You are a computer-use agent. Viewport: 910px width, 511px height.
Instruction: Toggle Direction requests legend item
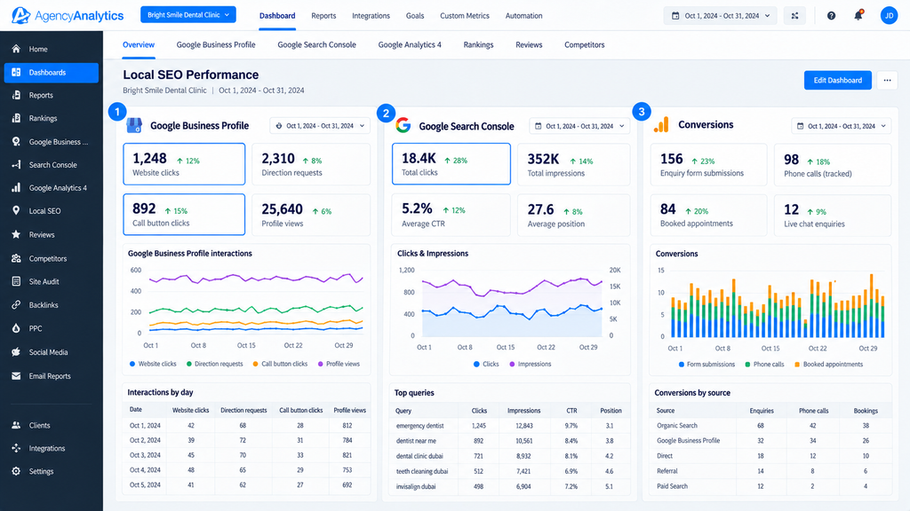coord(215,364)
